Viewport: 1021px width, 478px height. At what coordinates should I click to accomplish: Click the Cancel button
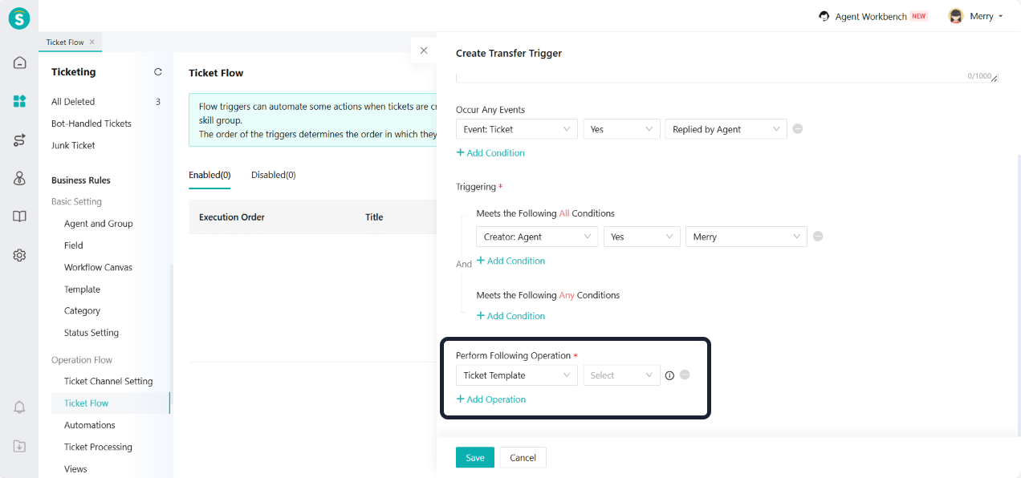click(x=523, y=457)
